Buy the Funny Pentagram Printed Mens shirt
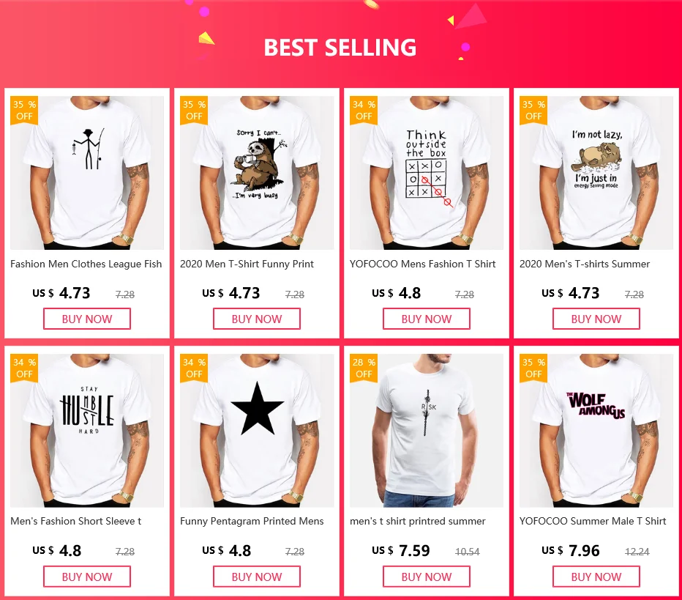 click(257, 577)
